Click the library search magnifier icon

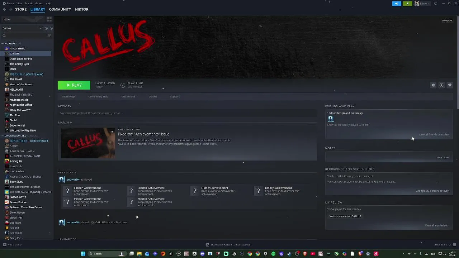(4, 36)
